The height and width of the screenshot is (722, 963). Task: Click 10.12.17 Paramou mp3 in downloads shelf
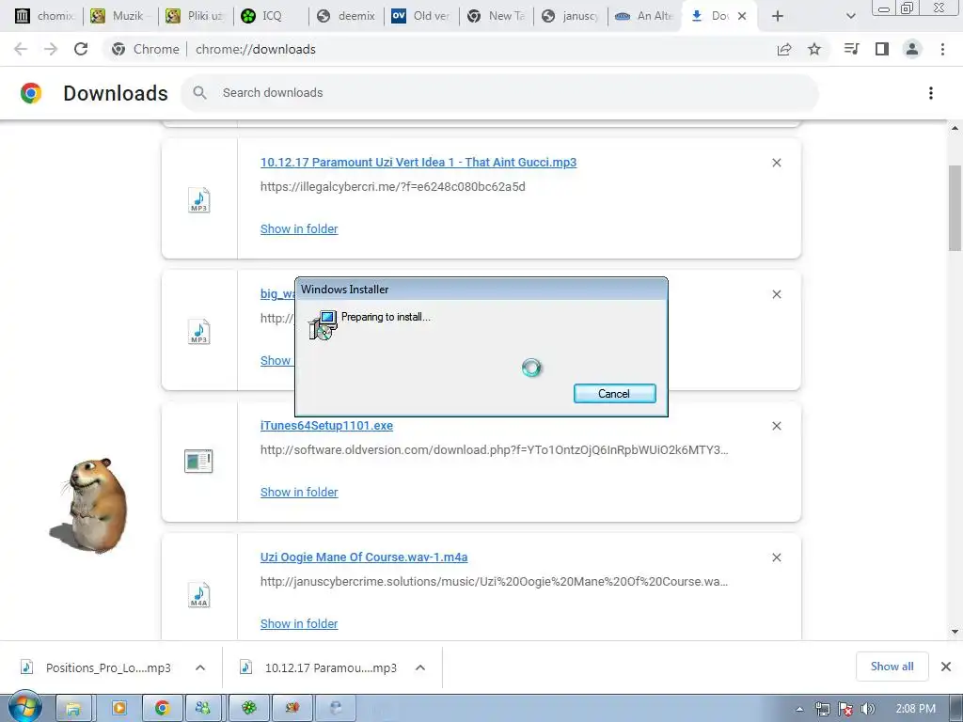point(320,667)
